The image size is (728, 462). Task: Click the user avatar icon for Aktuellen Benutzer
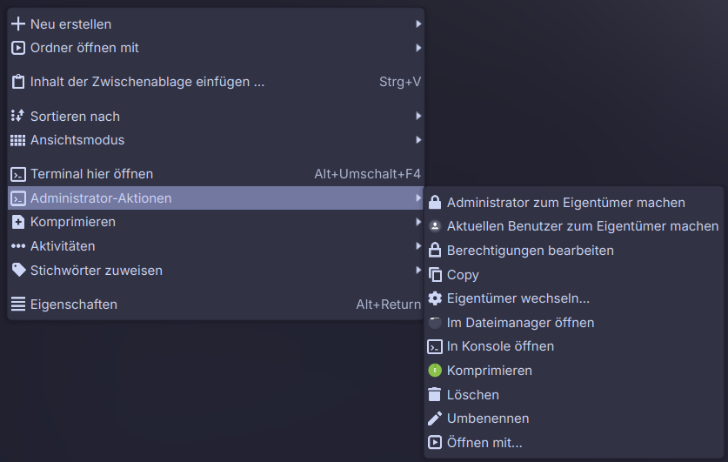pos(435,226)
